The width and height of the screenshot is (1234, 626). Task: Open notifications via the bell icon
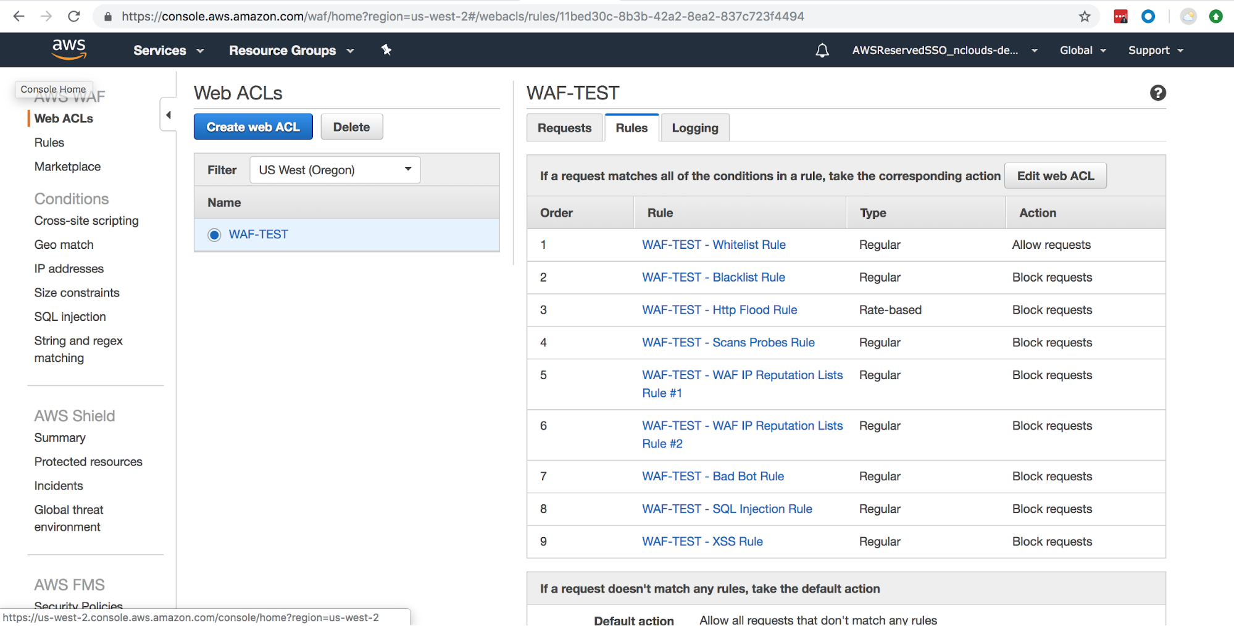[822, 50]
